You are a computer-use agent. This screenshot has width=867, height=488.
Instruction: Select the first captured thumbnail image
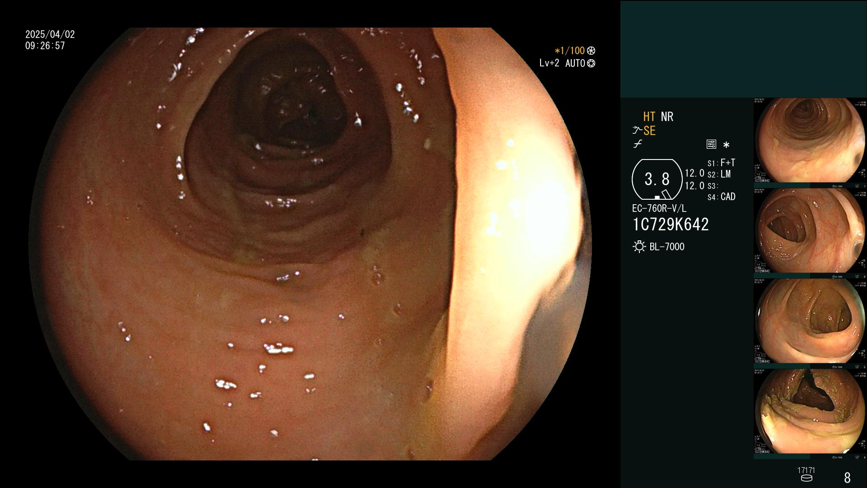tap(810, 141)
